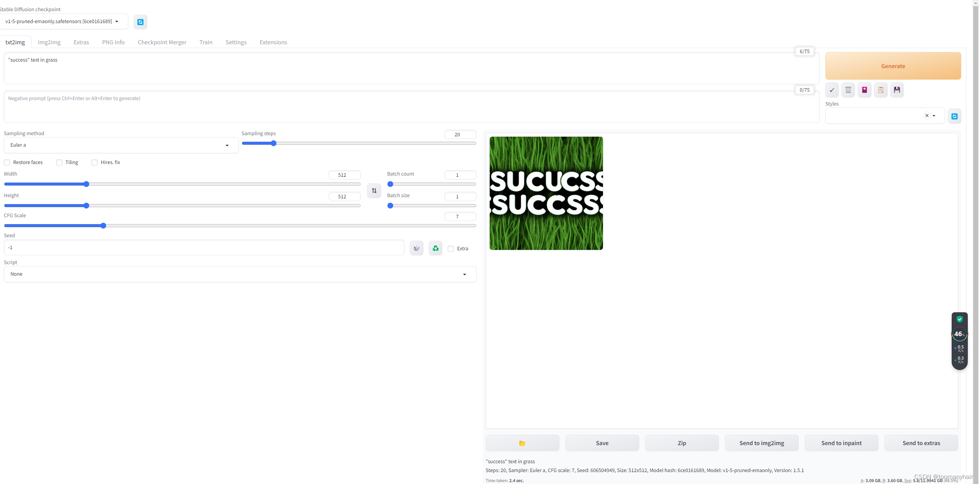Image resolution: width=979 pixels, height=484 pixels.
Task: Switch to the Extras tab
Action: point(81,42)
